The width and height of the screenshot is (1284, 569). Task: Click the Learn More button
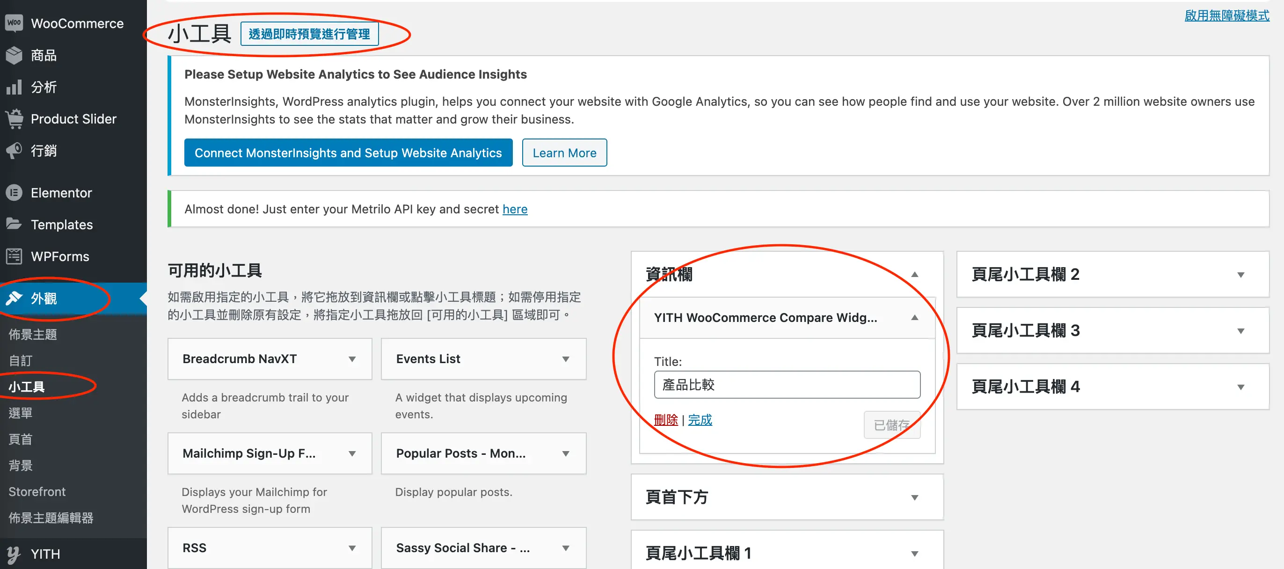point(564,153)
